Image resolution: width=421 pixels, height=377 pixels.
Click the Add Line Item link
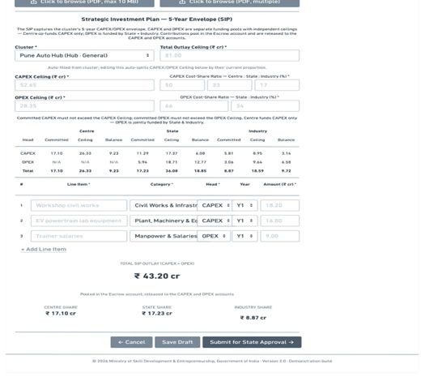(x=44, y=250)
